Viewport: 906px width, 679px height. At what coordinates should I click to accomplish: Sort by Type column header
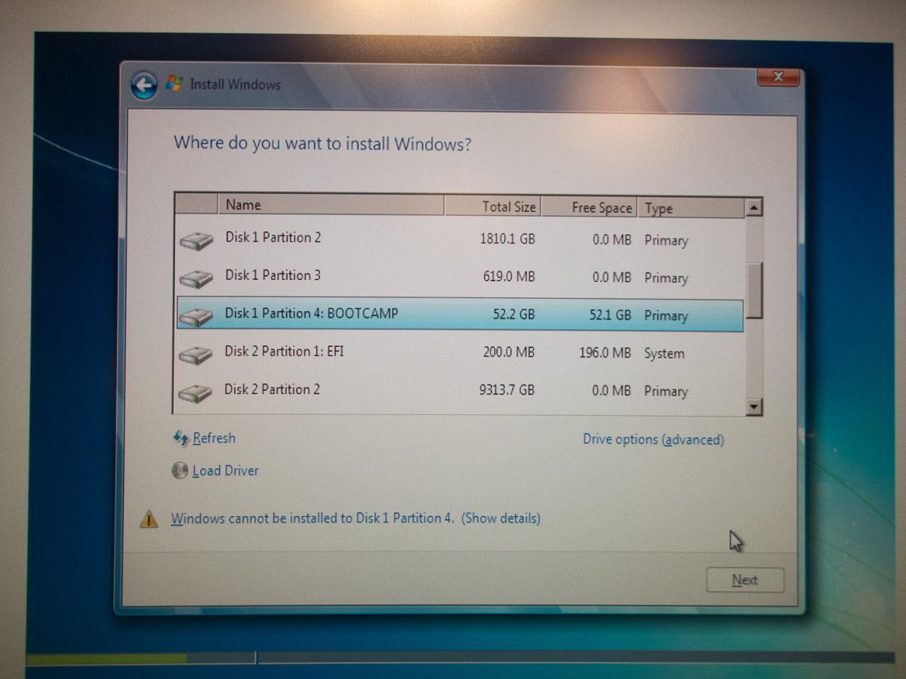[691, 208]
